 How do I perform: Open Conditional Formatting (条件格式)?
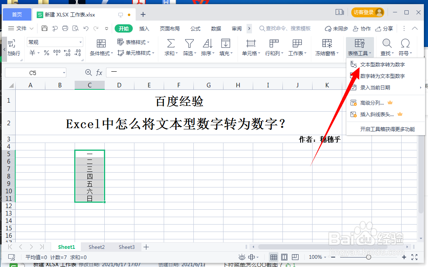click(101, 47)
